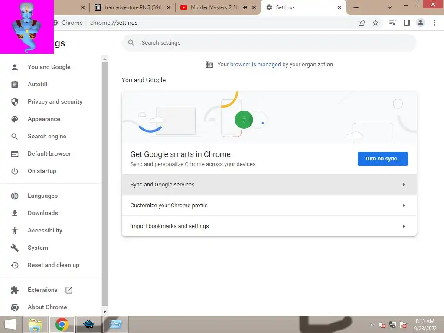This screenshot has width=444, height=333.
Task: Click the power icon beside On startup
Action: click(x=15, y=171)
